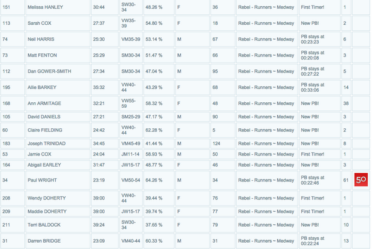The height and width of the screenshot is (249, 372).
Task: Select Paul WRIGHT name
Action: point(42,180)
